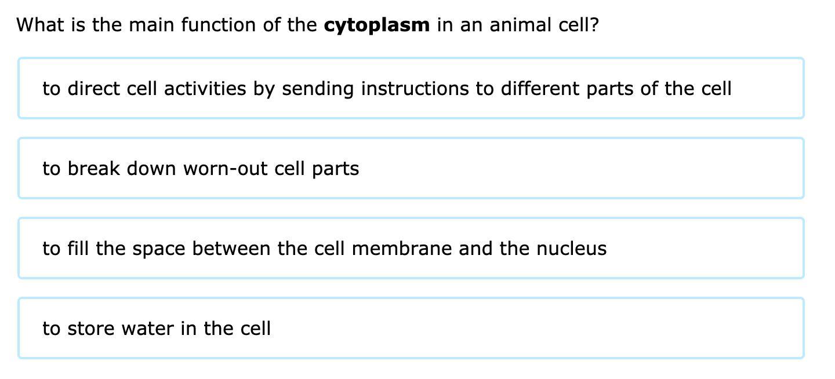
Task: Choose the last answer option box
Action: pos(411,329)
